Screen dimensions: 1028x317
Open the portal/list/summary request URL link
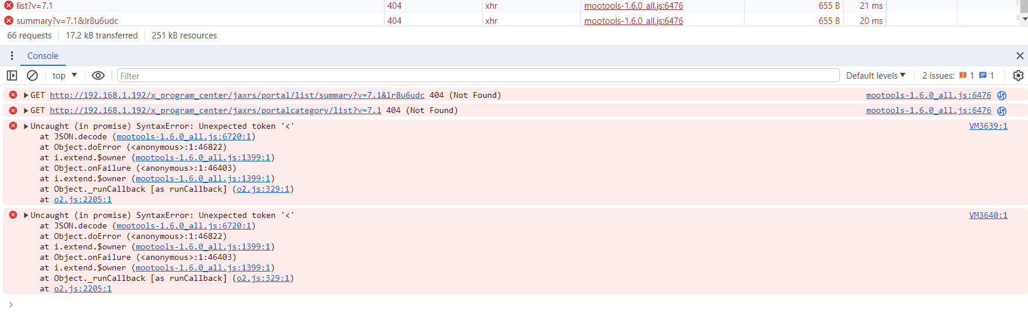[237, 95]
